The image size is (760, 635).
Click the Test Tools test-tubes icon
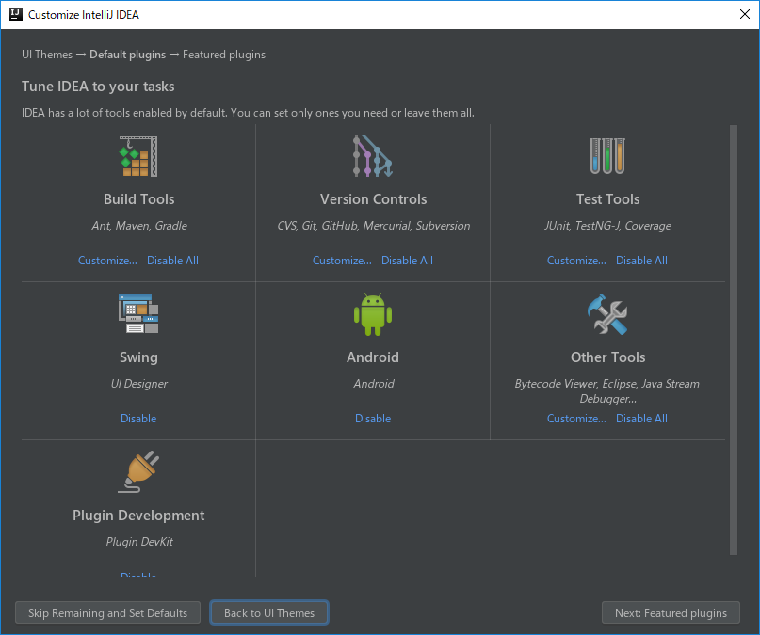click(x=607, y=156)
